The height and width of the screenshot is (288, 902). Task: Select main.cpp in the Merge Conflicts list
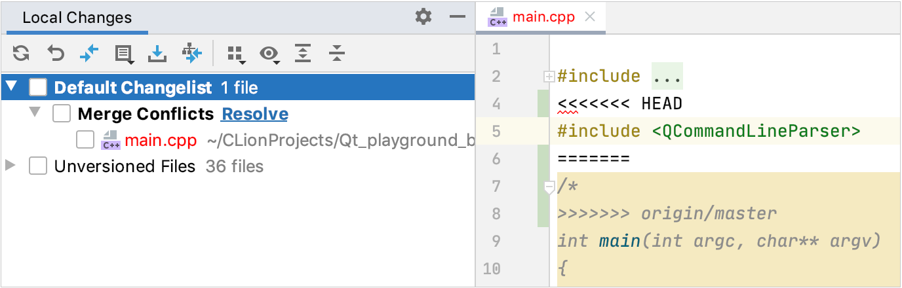tap(161, 140)
